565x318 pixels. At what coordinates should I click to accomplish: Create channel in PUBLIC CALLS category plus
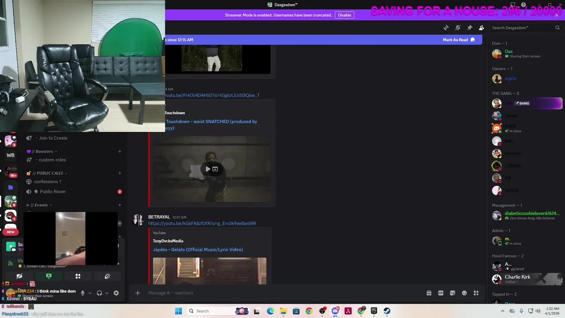[x=120, y=173]
